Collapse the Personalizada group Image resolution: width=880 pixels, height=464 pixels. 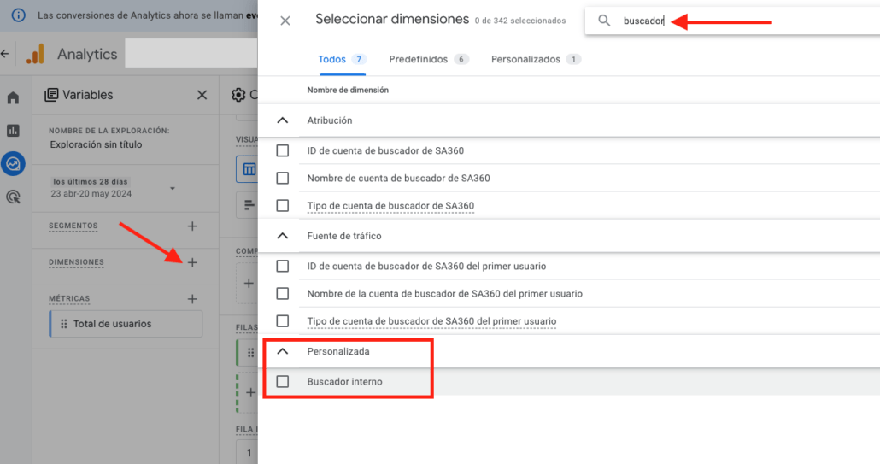[282, 351]
